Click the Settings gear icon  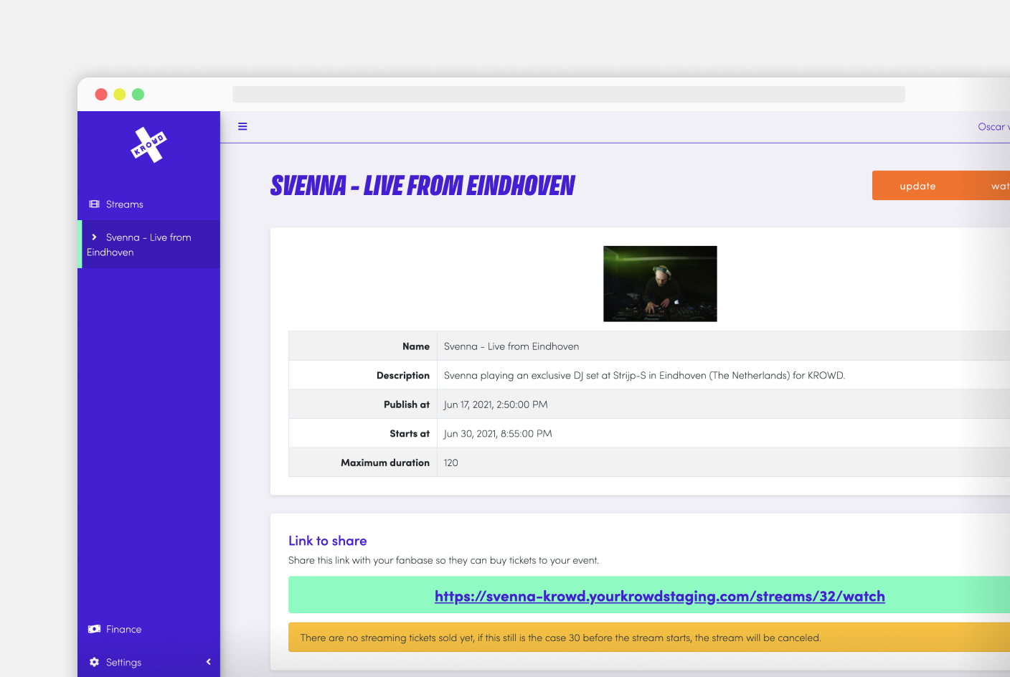(x=94, y=662)
